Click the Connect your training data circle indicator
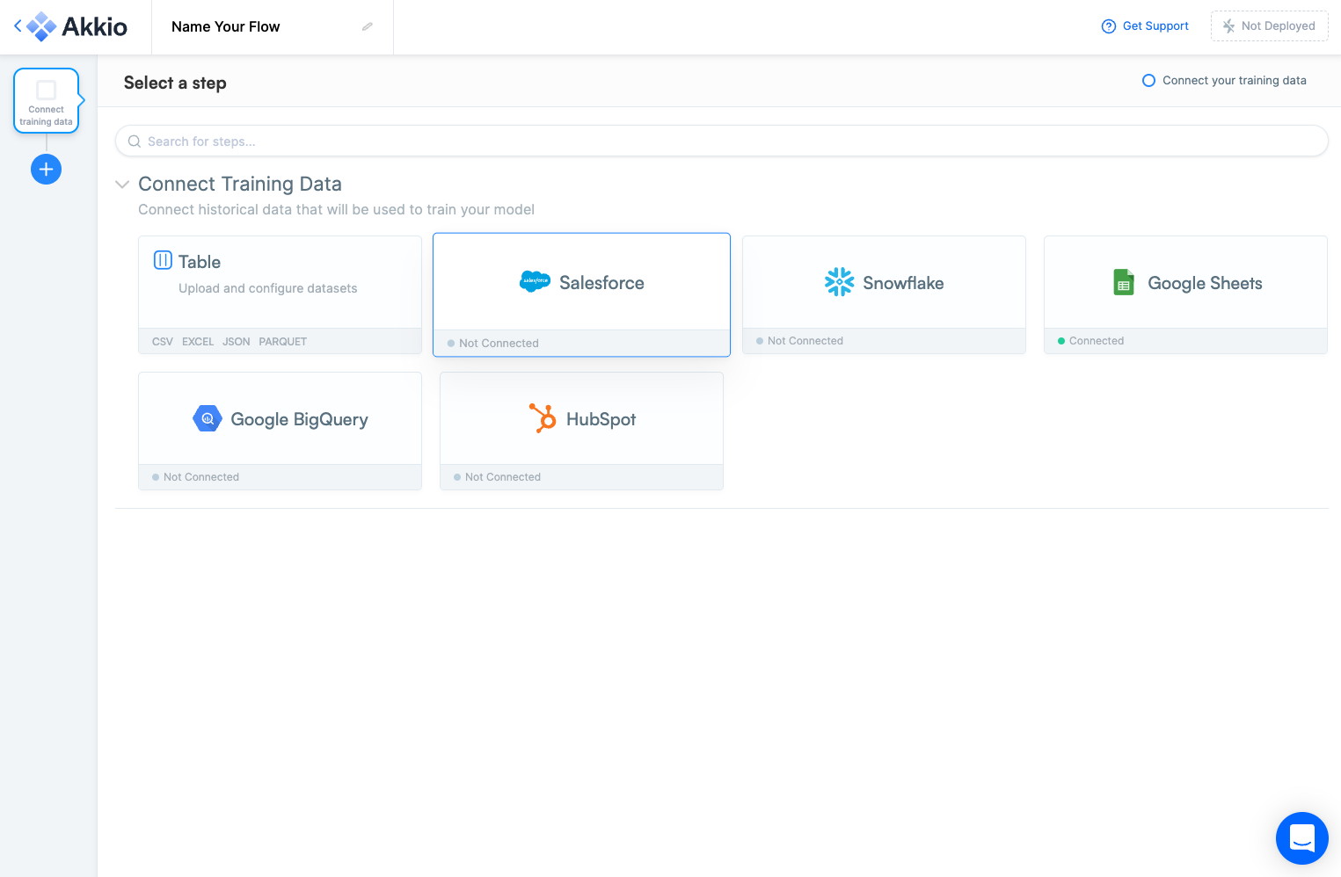This screenshot has height=877, width=1341. point(1148,81)
